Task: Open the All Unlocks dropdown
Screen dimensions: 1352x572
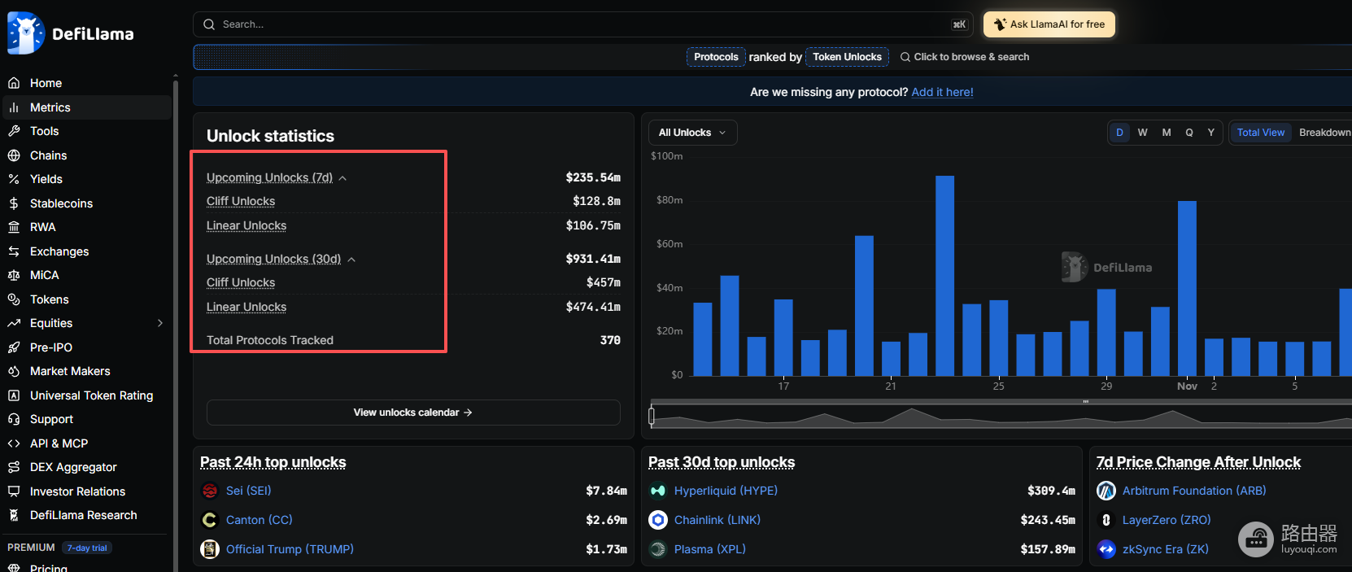Action: [x=693, y=133]
